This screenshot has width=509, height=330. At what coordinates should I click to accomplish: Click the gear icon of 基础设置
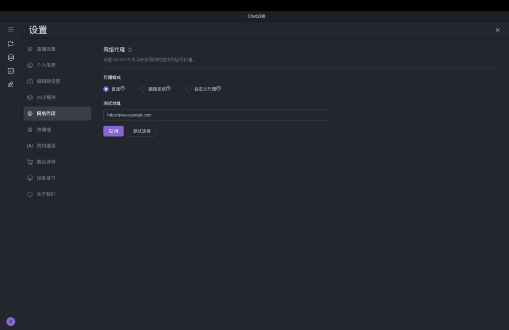tap(30, 49)
